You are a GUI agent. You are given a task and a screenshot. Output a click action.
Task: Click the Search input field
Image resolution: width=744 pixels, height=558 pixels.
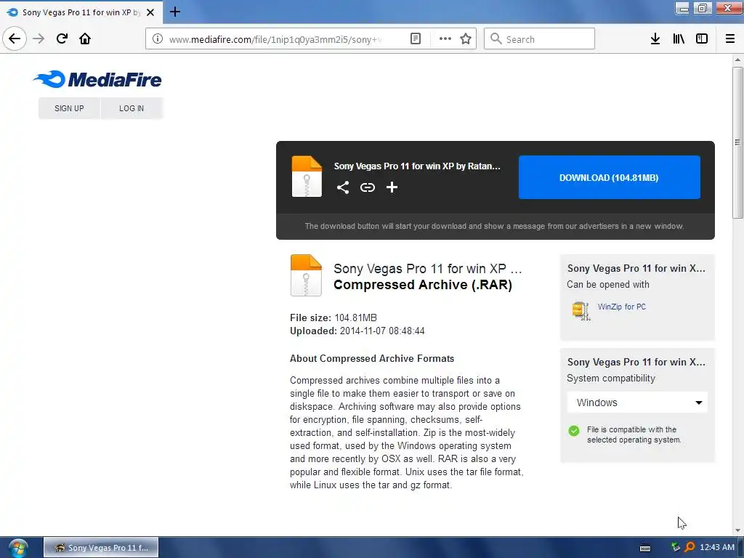tap(539, 39)
